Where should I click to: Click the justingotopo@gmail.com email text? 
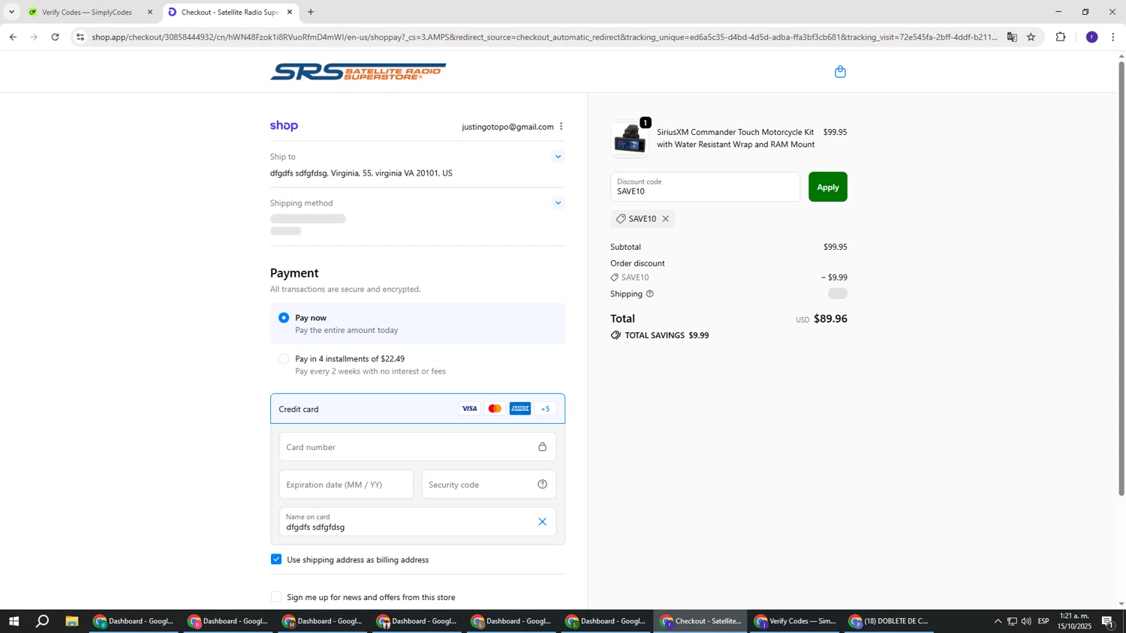click(x=507, y=127)
